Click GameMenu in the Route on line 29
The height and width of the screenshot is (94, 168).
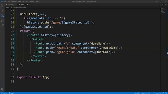click(98, 44)
